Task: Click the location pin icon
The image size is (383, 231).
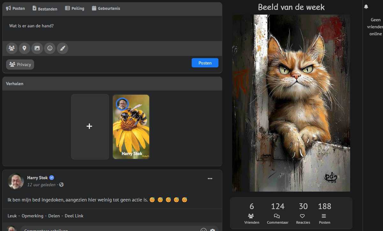Action: click(x=24, y=48)
